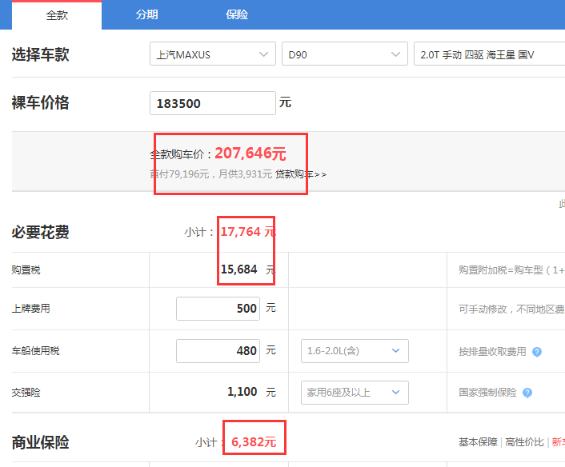Open the D90 model dropdown
565x467 pixels.
click(344, 54)
